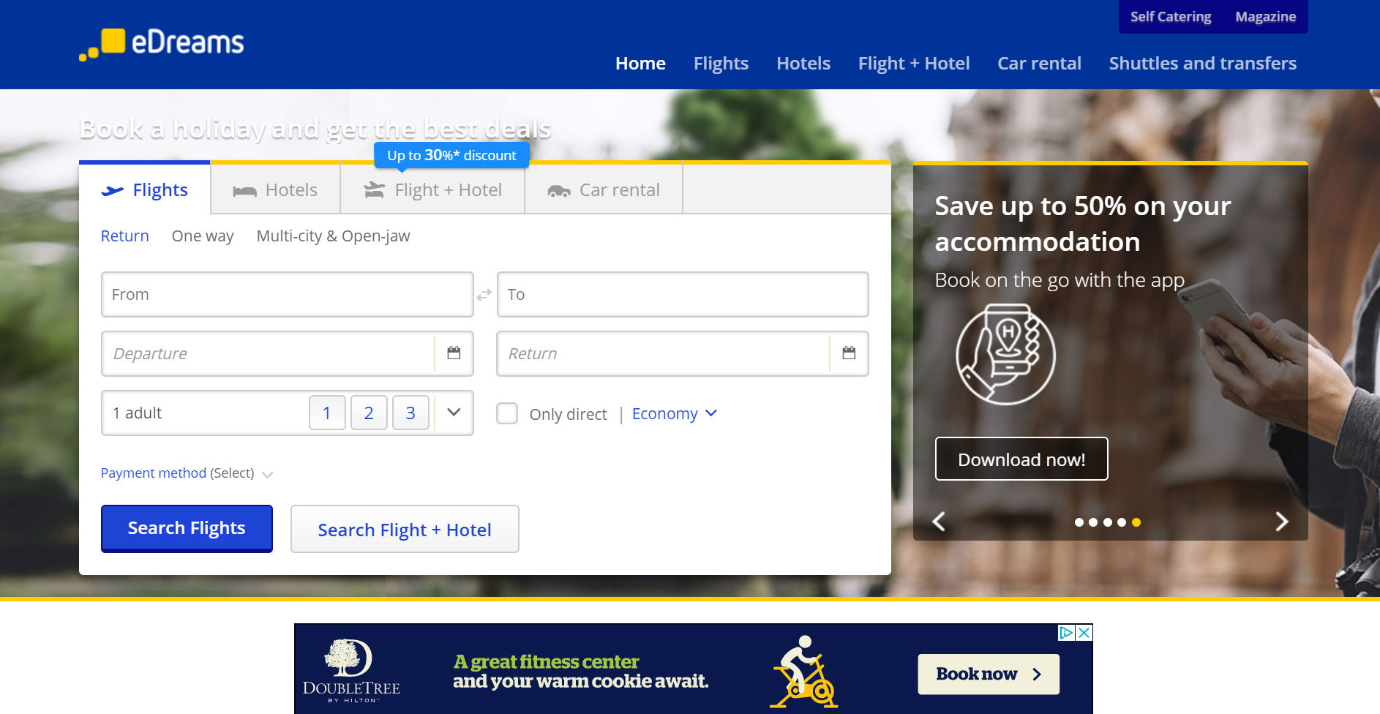Open the Departure calendar icon
Screen dimensions: 1380x714
tap(454, 353)
